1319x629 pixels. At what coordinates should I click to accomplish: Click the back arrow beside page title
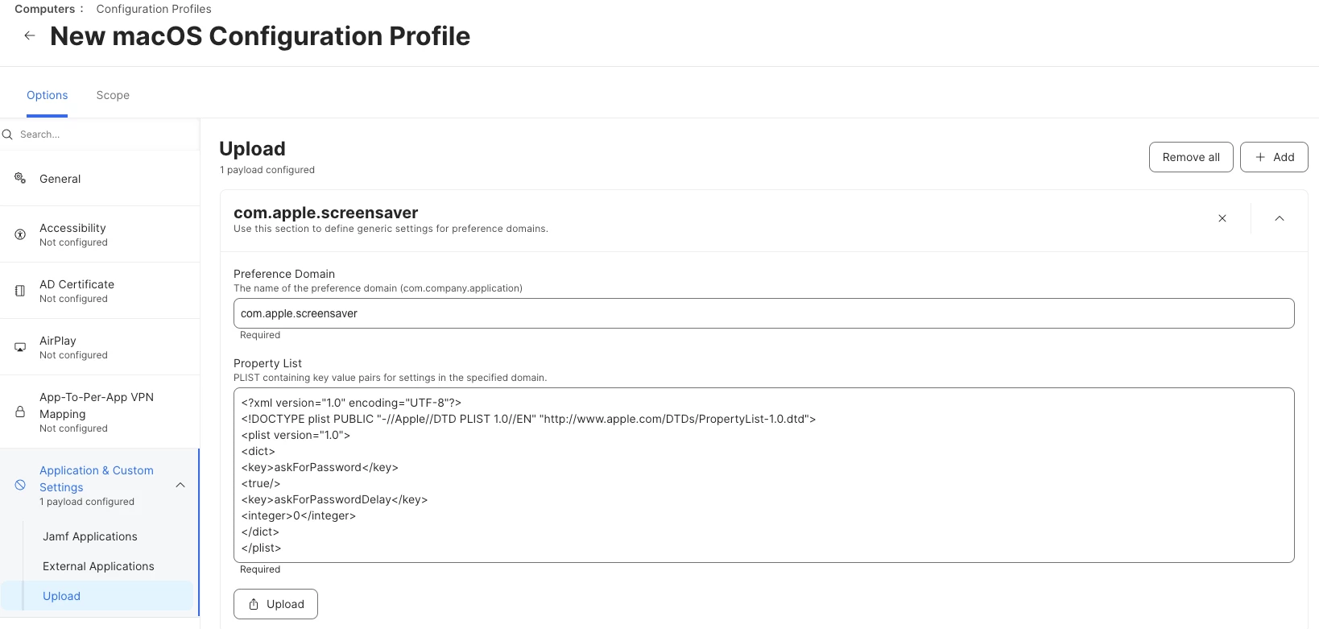(x=30, y=35)
